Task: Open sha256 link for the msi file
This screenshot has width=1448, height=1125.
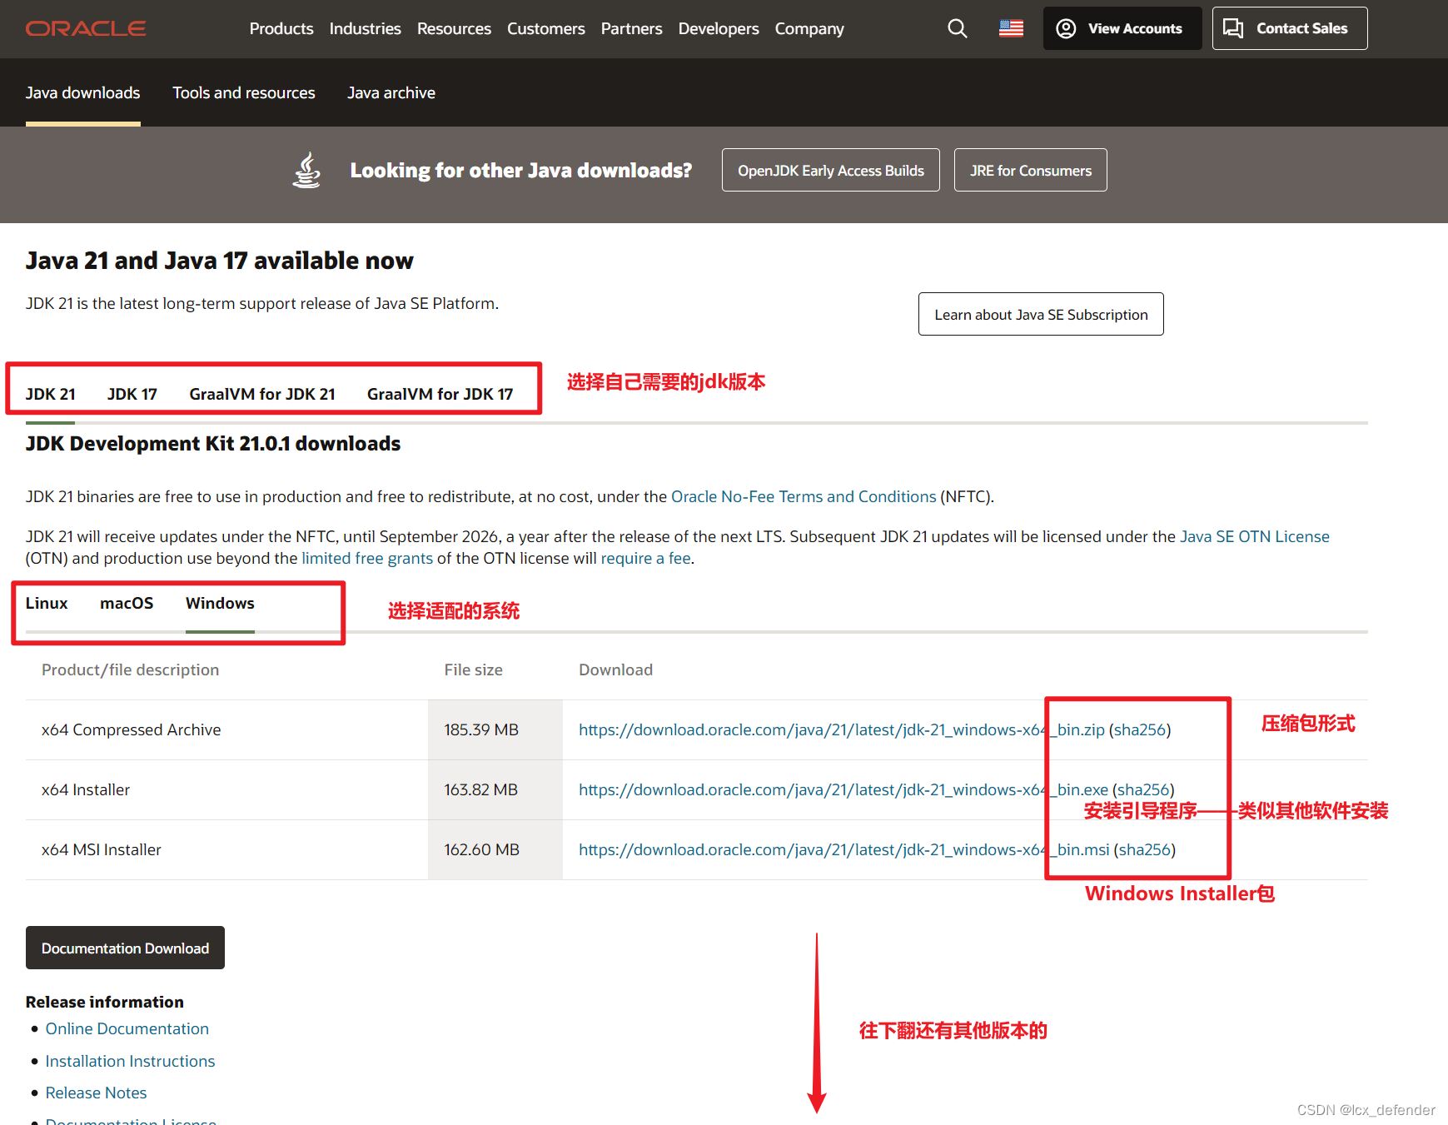Action: click(x=1145, y=849)
